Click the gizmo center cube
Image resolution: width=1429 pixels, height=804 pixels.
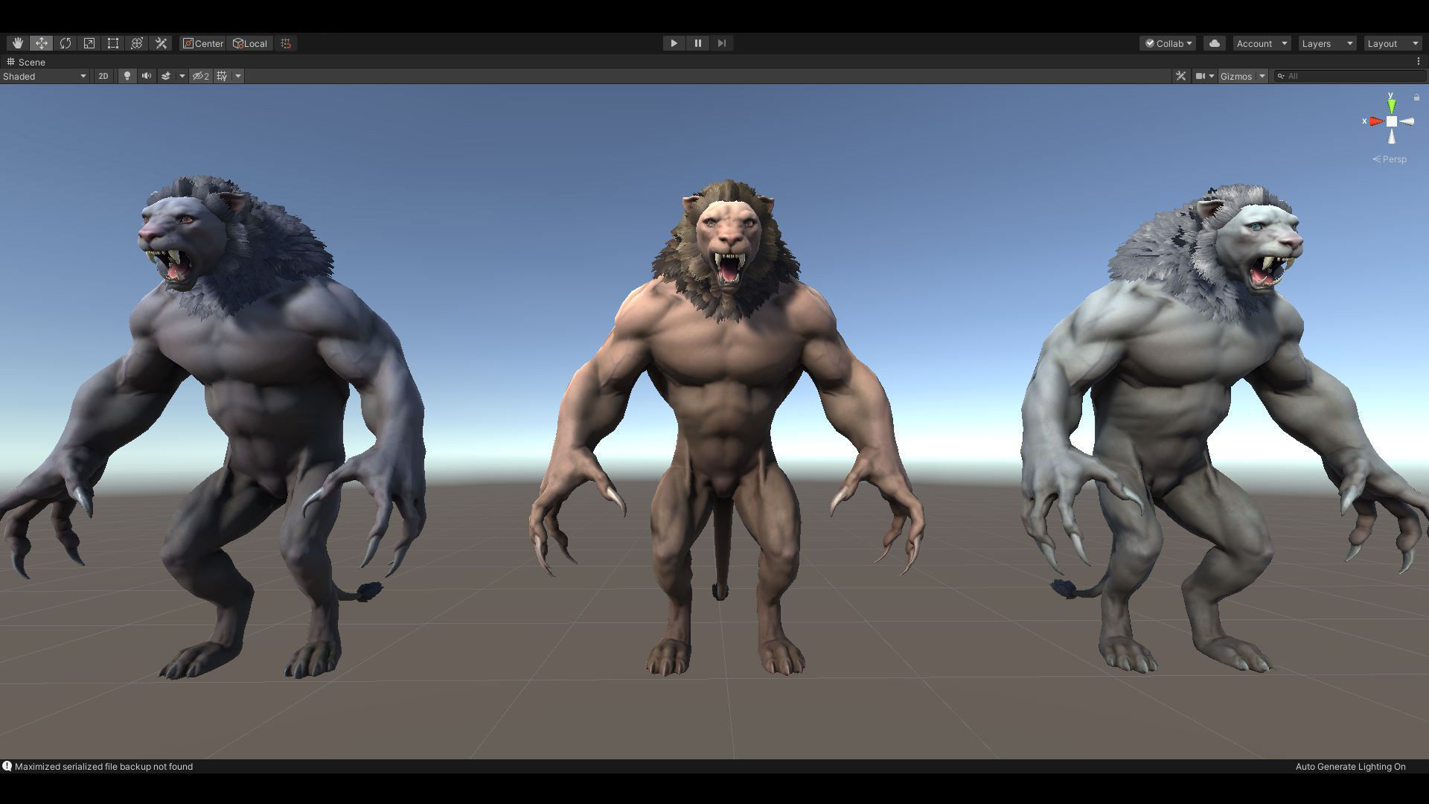point(1392,121)
